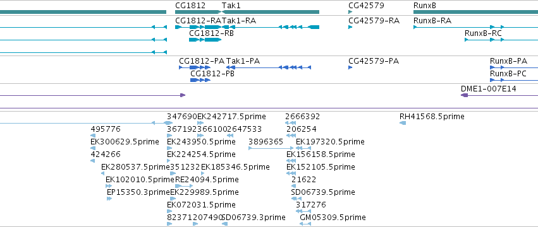
Task: Select the 495776 feature arrow
Action: click(x=93, y=136)
